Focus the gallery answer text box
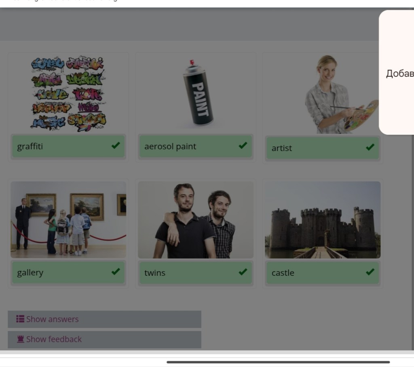The image size is (414, 367). click(61, 273)
